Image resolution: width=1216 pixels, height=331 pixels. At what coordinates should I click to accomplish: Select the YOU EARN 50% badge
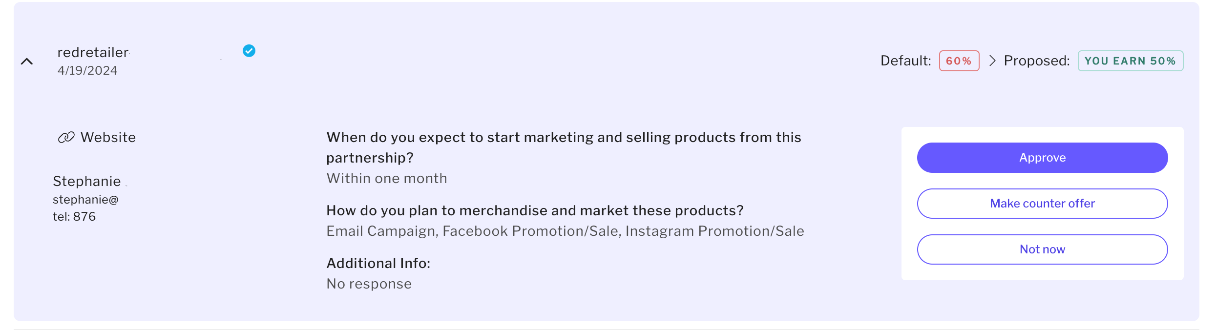point(1130,61)
